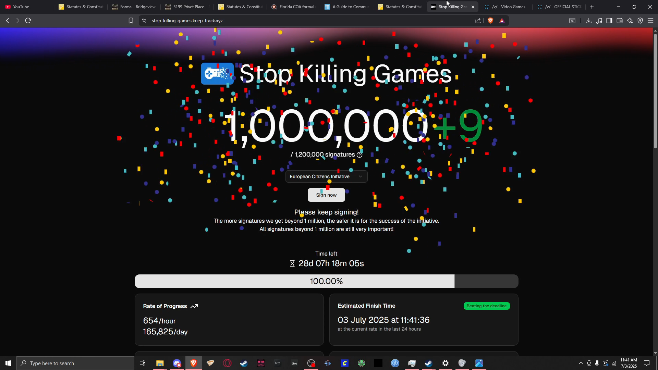Click the 100.00% progress bar
Screen dimensions: 658x370
coord(326,281)
